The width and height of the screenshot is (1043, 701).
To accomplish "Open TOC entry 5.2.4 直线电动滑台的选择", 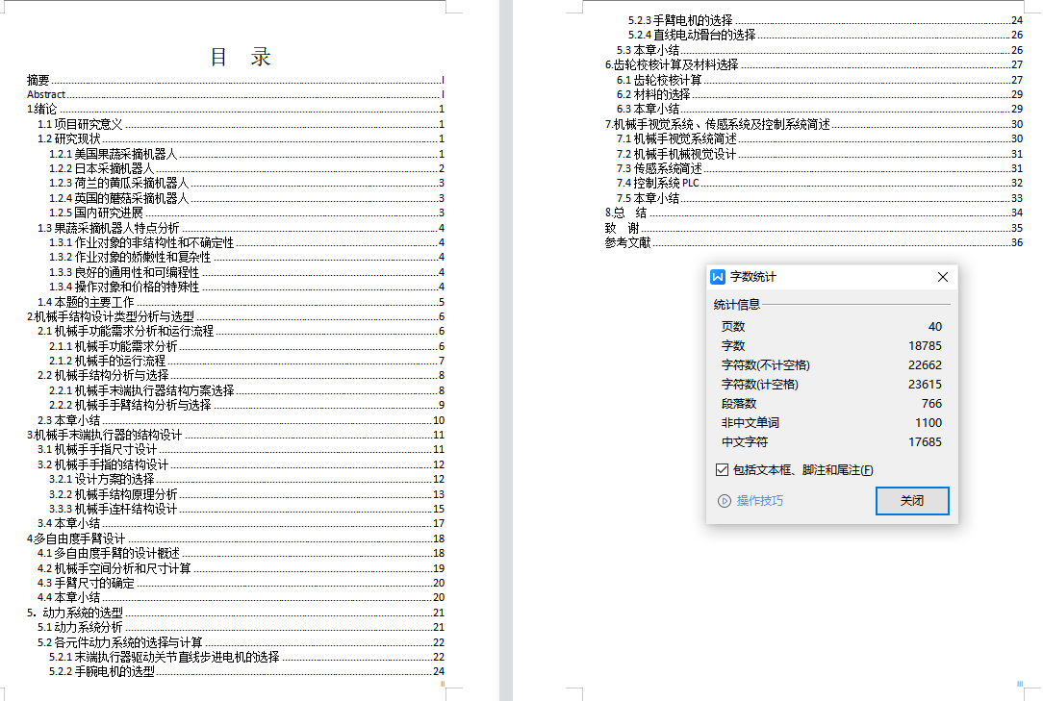I will click(x=826, y=35).
